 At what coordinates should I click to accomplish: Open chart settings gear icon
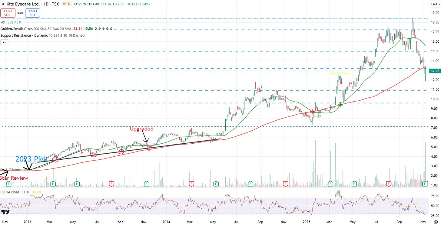[x=435, y=222]
